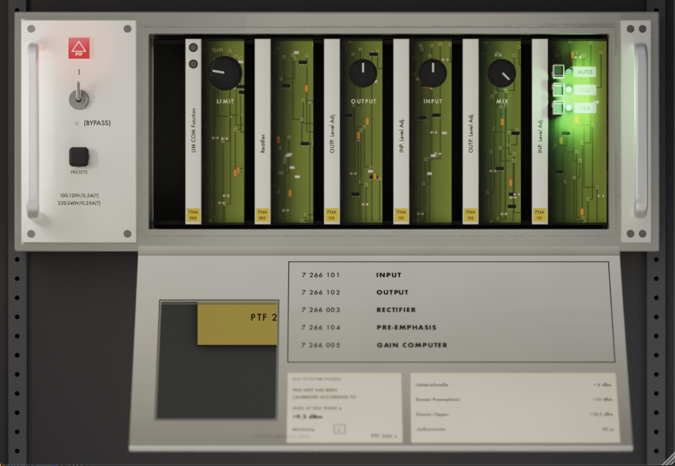
Task: Click the LIMIT knob
Action: pos(225,73)
